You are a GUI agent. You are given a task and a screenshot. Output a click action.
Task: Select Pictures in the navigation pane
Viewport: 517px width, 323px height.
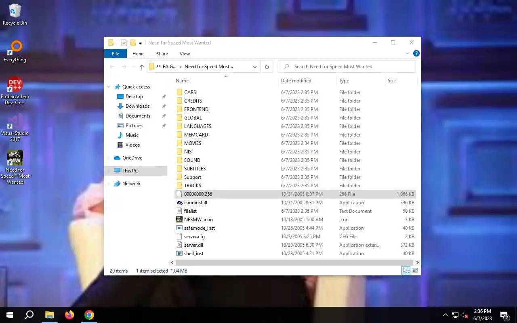[x=134, y=126]
